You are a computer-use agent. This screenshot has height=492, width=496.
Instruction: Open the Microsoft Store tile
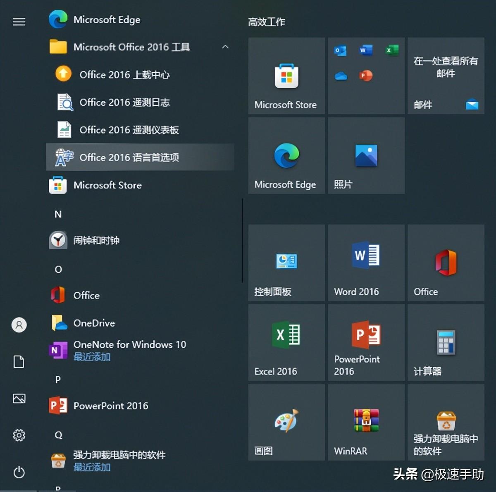[286, 76]
